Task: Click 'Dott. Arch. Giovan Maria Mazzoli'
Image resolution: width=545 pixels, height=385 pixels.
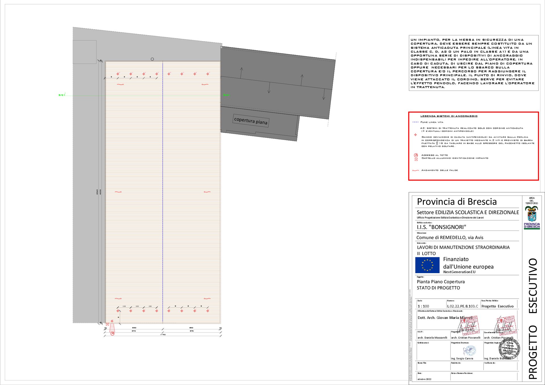Action: click(x=445, y=318)
